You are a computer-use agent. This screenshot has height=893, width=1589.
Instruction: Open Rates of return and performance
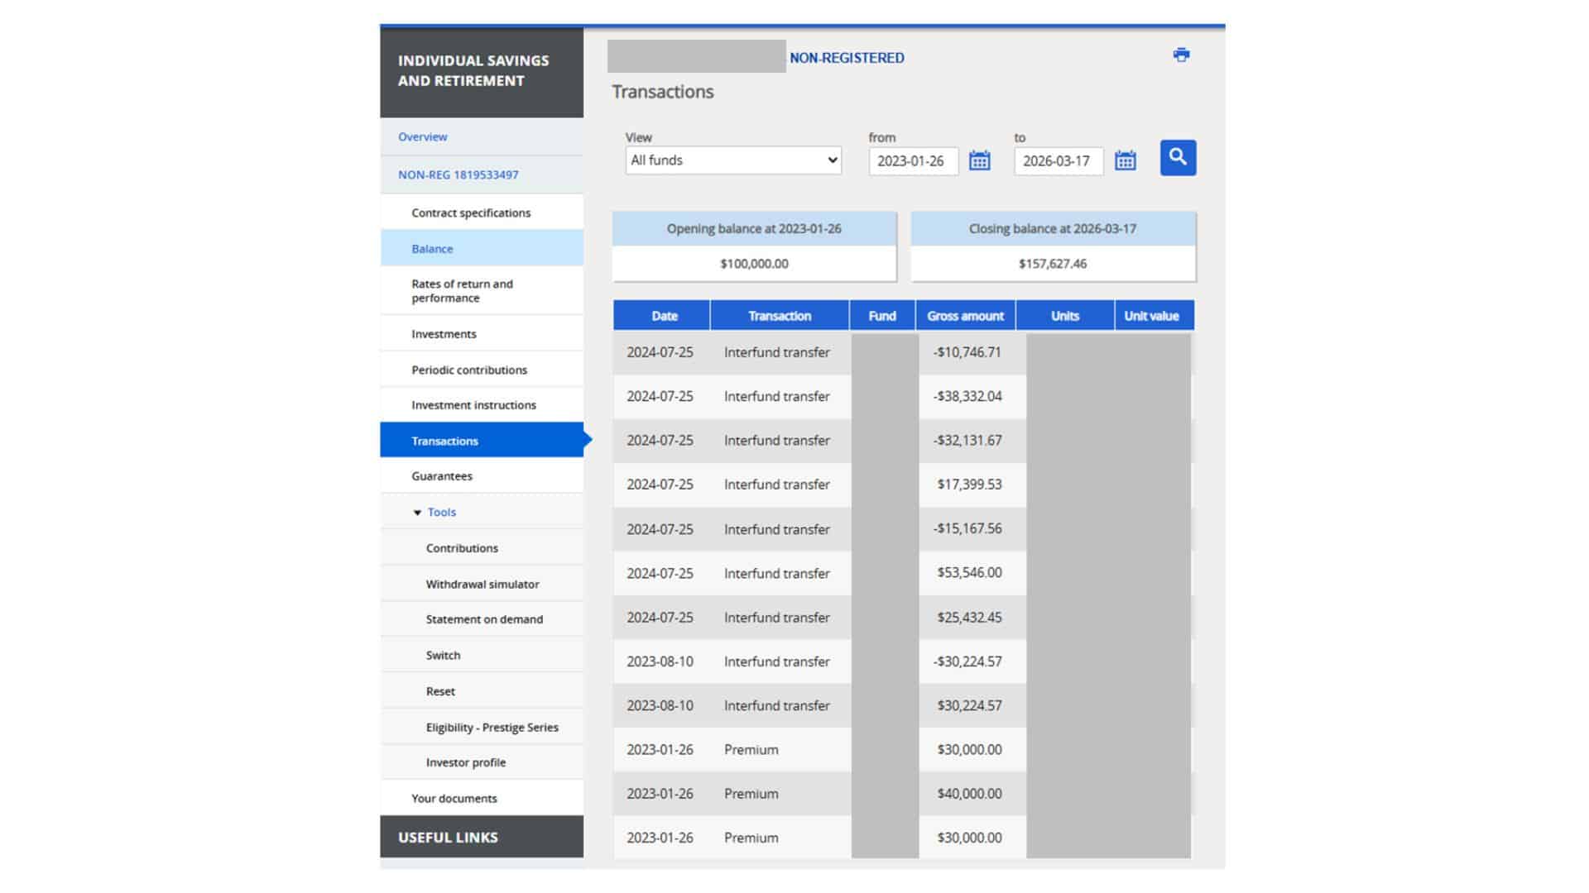[x=462, y=290]
